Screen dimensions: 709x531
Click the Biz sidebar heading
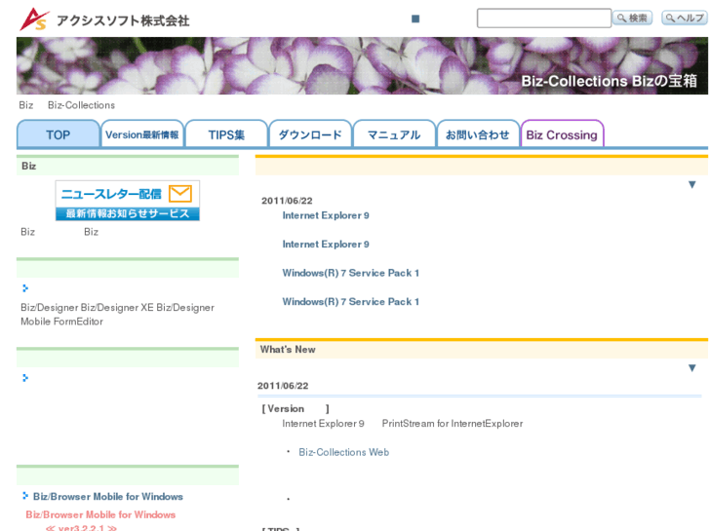28,166
